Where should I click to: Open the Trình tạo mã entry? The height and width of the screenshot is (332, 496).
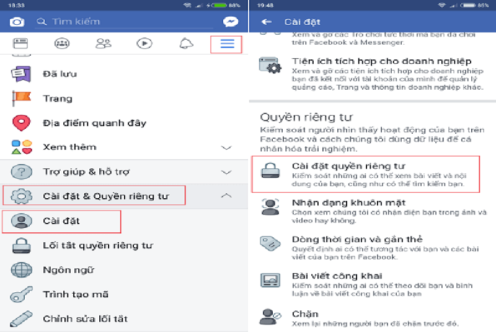(76, 294)
